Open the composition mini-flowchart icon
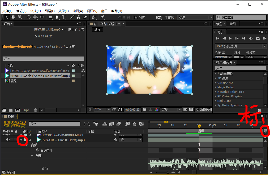 (87, 124)
